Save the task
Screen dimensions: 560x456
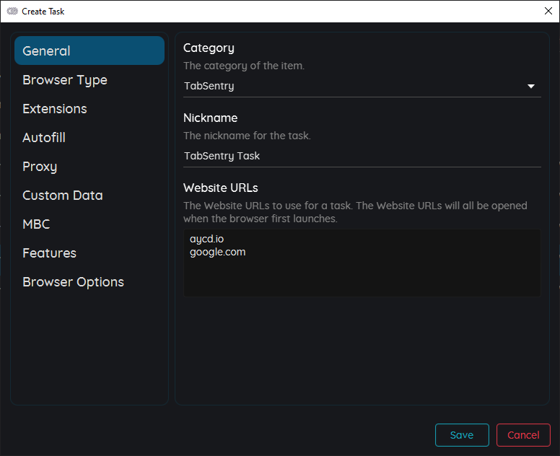pos(462,435)
